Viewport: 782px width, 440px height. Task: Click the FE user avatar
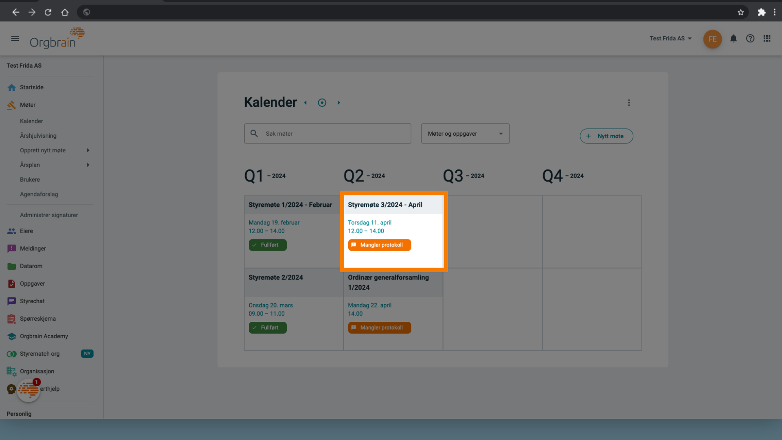coord(712,39)
